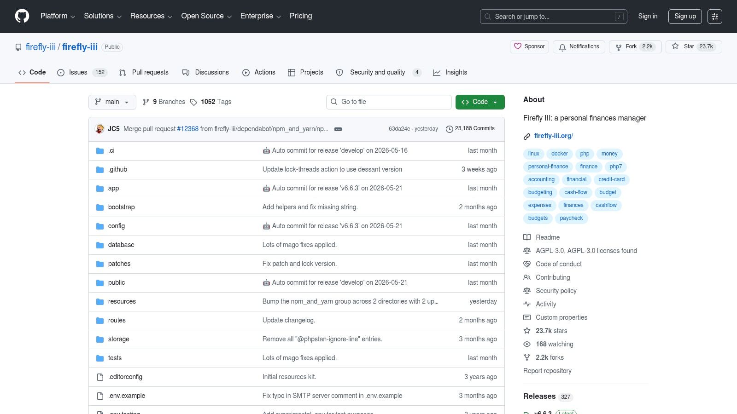
Task: Star the firefly-iii repository
Action: (694, 46)
